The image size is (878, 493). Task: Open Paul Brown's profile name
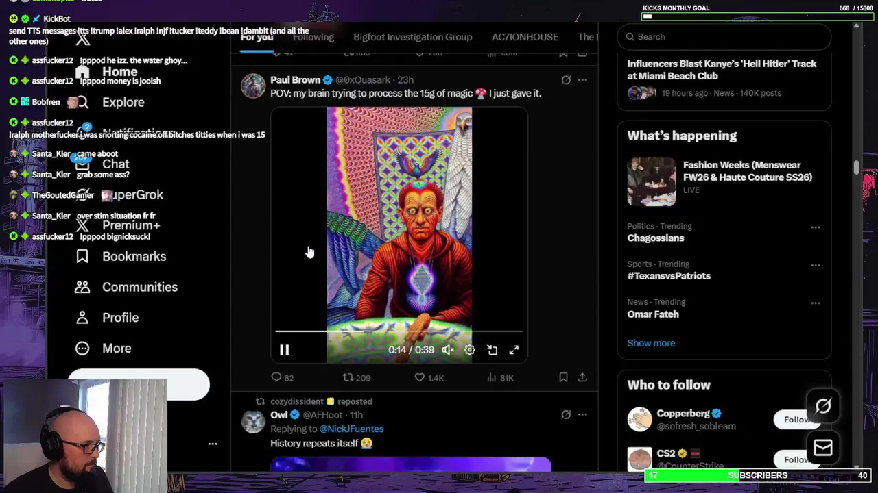coord(295,80)
